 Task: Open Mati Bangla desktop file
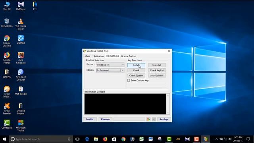[21, 91]
